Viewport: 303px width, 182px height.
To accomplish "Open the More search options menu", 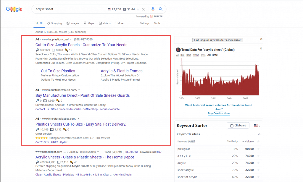I will (119, 23).
